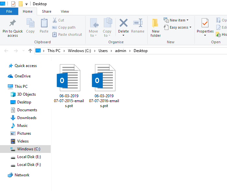Open the New item dropdown arrow
Screen dimensions: 227x191
click(187, 20)
